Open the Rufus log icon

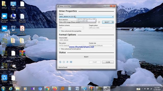click(x=71, y=62)
